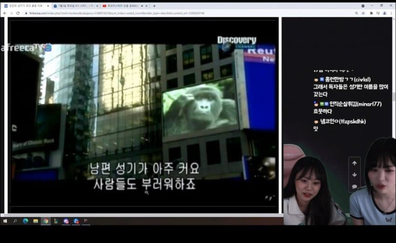This screenshot has height=243, width=396.
Task: Click the up arrow in chat overlay
Action: tap(355, 163)
